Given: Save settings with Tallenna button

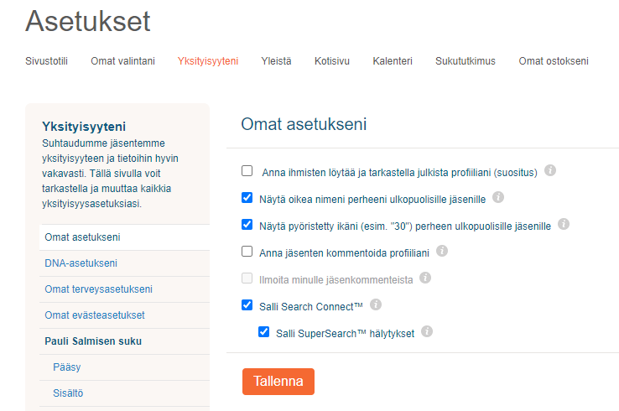Looking at the screenshot, I should tap(278, 382).
